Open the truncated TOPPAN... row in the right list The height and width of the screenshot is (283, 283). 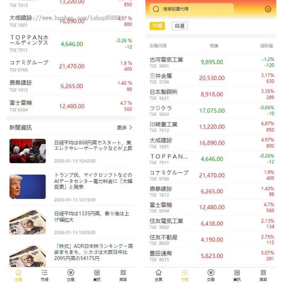pyautogui.click(x=211, y=159)
